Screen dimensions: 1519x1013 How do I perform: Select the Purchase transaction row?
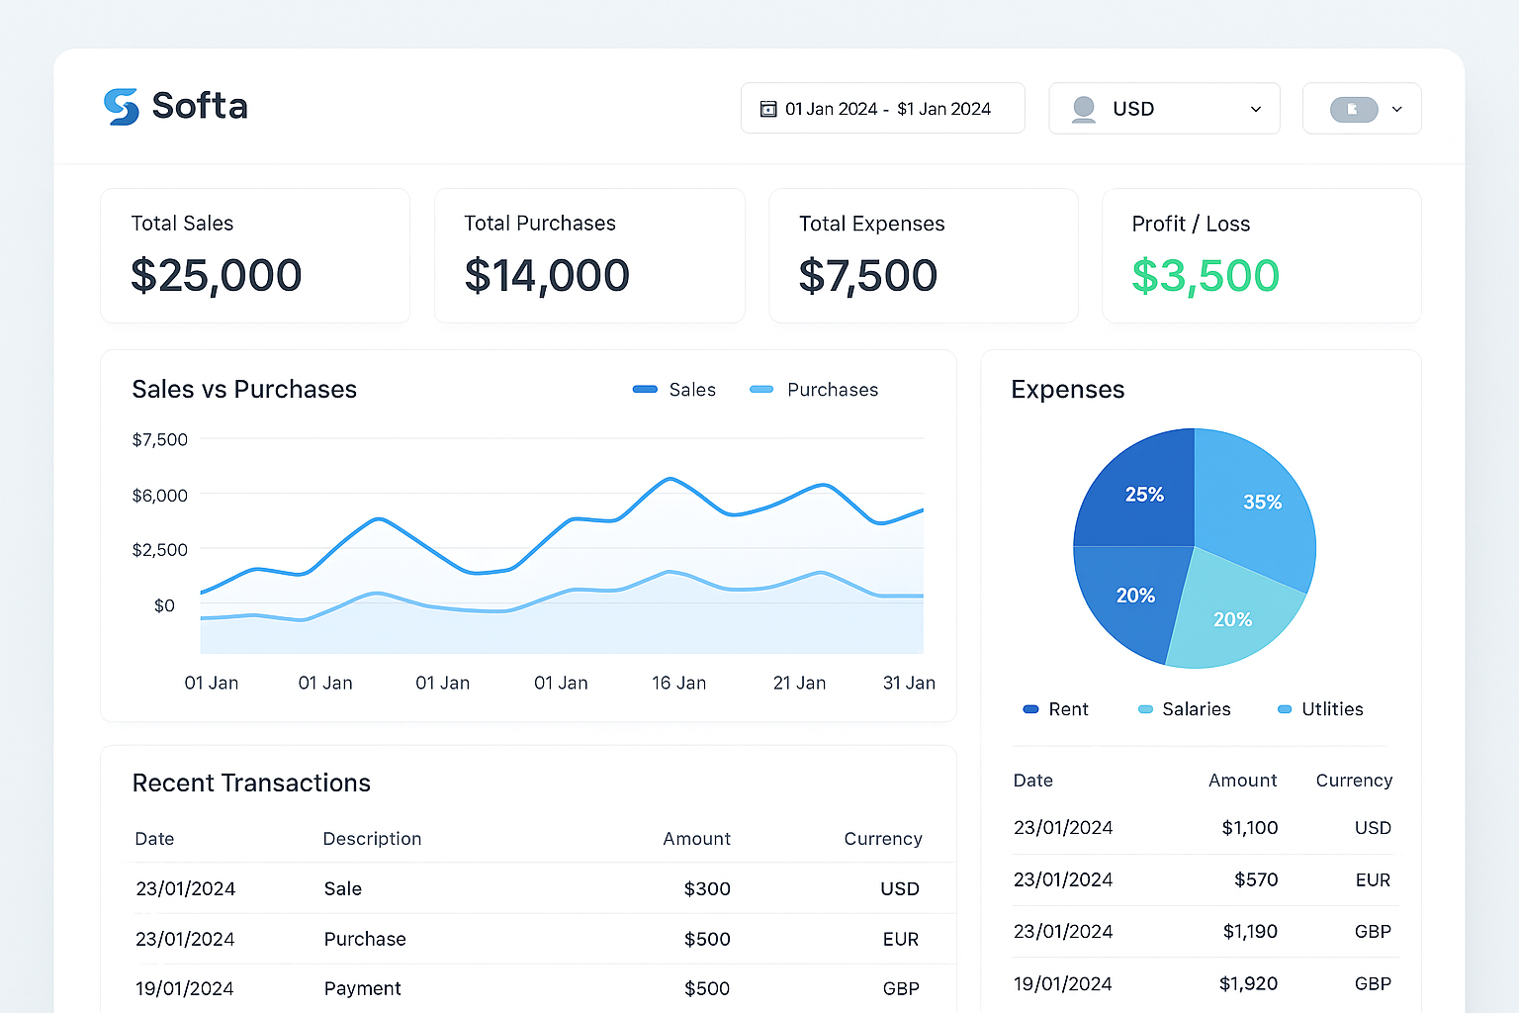[x=528, y=939]
